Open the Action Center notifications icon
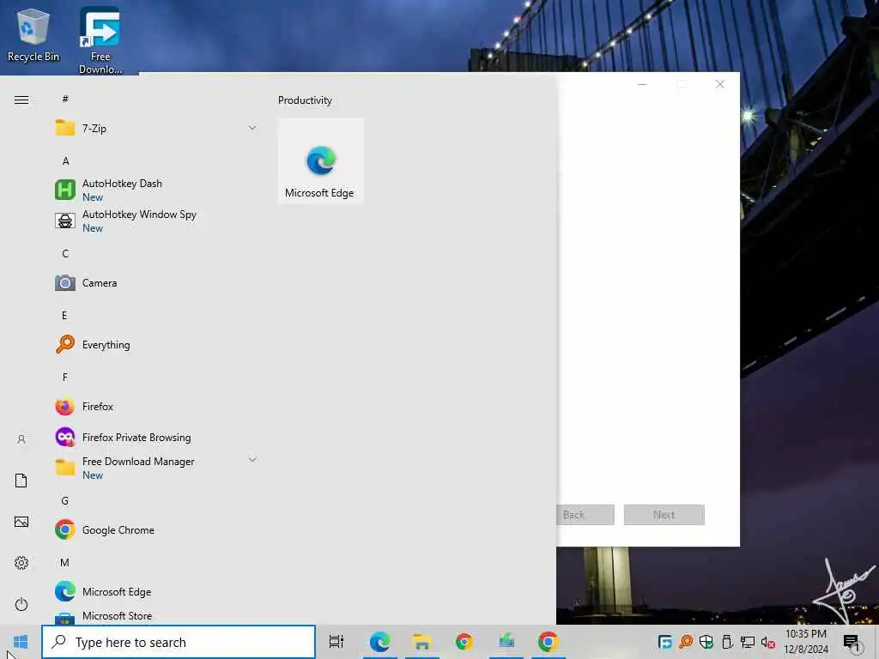Image resolution: width=879 pixels, height=659 pixels. point(852,642)
